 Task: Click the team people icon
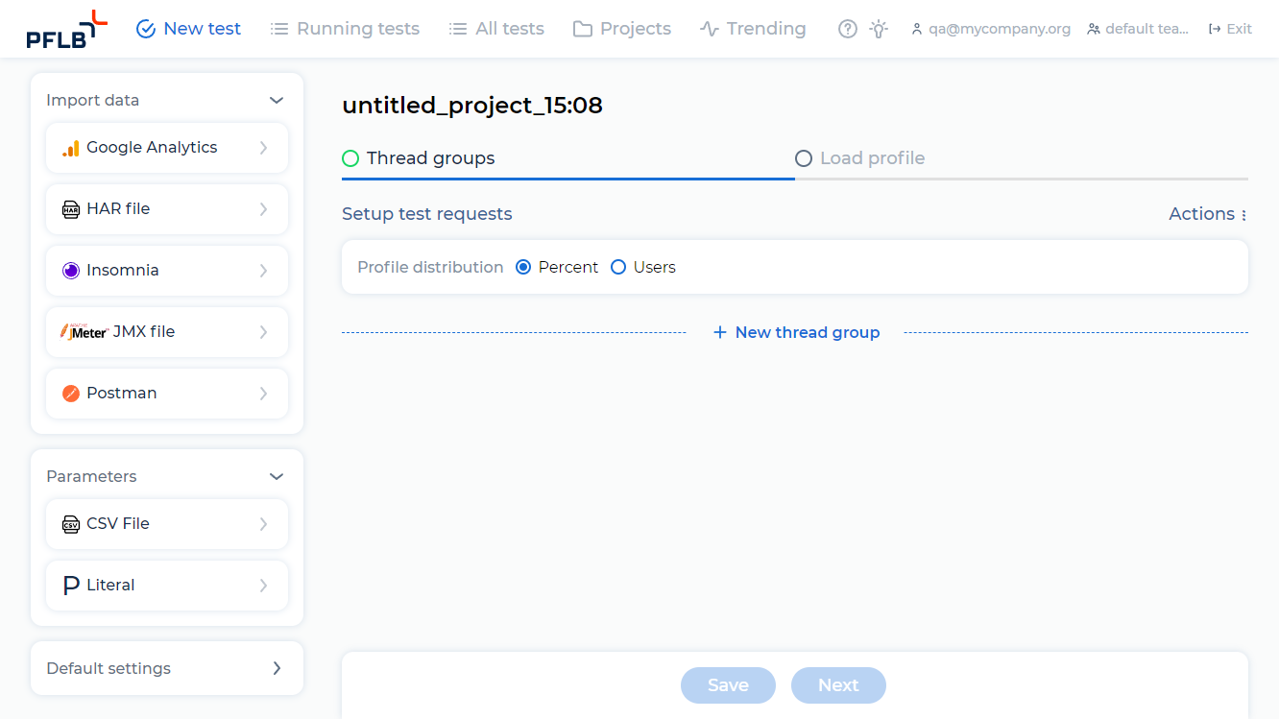pos(1094,30)
